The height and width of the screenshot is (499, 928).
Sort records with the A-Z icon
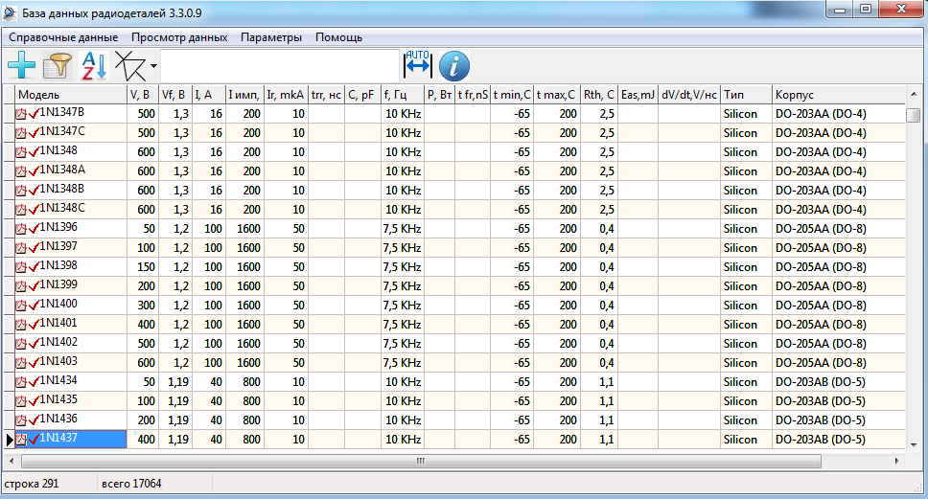(x=93, y=66)
